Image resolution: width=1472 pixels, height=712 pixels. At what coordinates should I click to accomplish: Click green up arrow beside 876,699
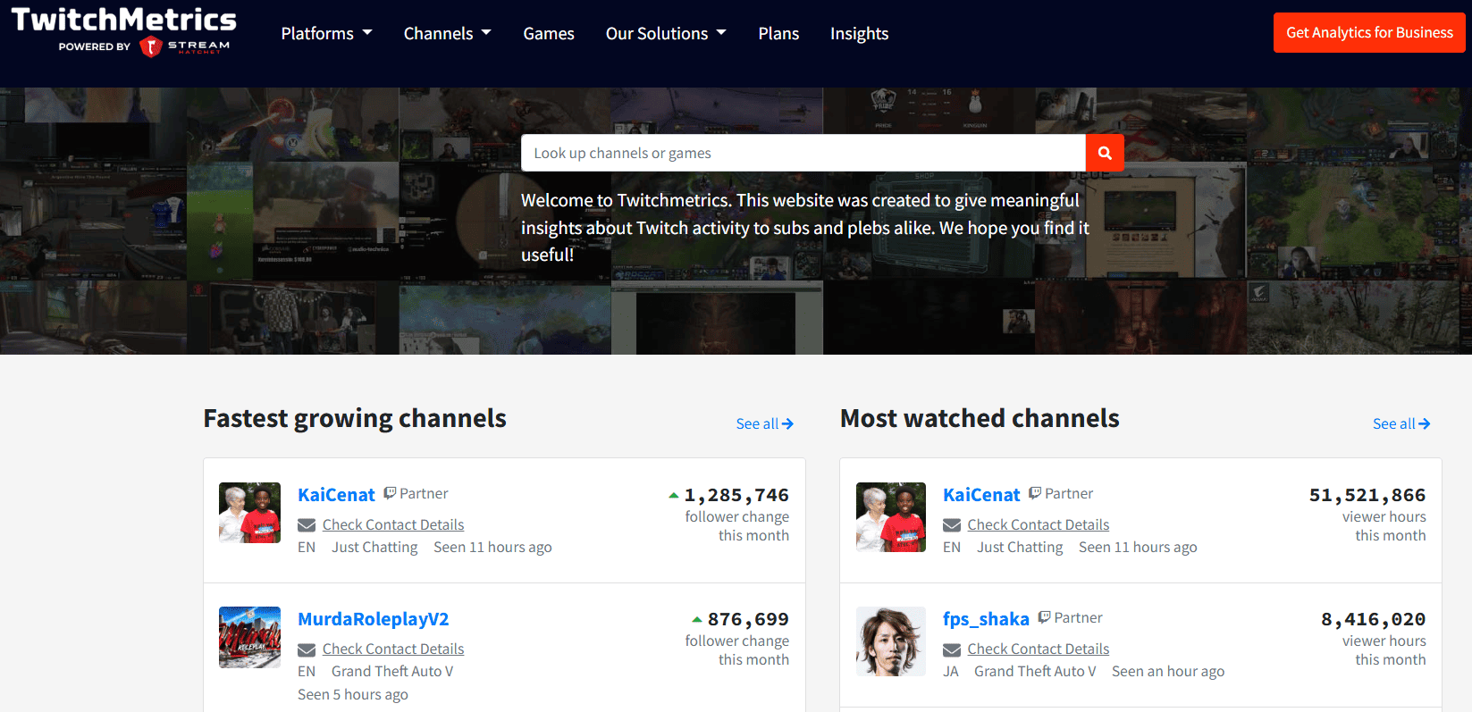pyautogui.click(x=697, y=619)
